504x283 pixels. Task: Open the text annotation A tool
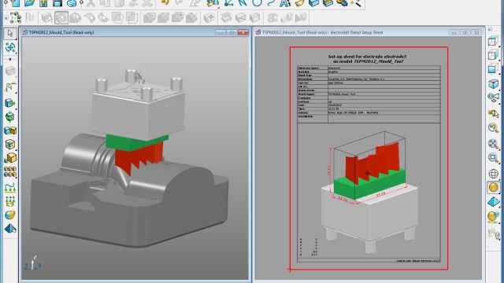pyautogui.click(x=284, y=3)
